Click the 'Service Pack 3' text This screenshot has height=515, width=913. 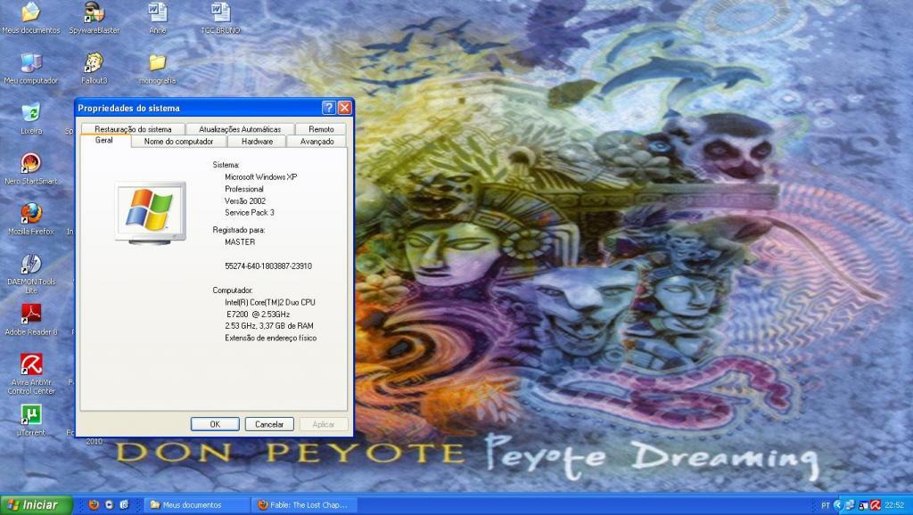tap(250, 212)
